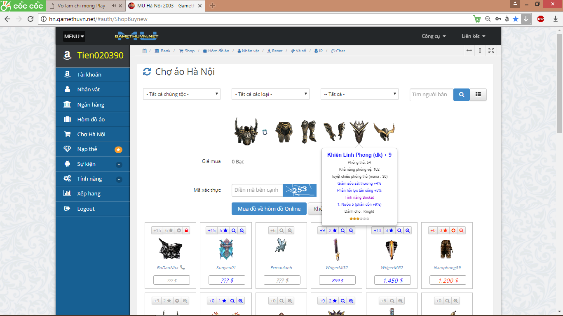The image size is (563, 316).
Task: Click the 1,450 $ price button
Action: pos(393,280)
